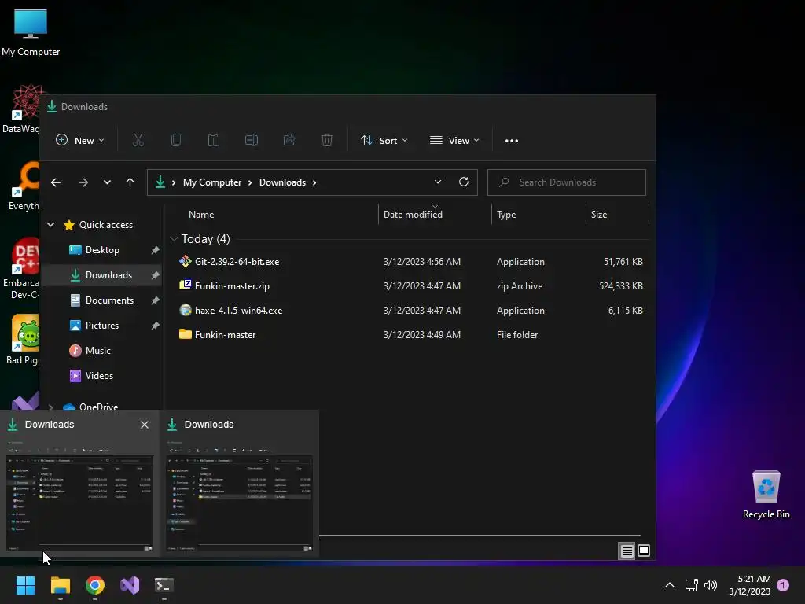805x604 pixels.
Task: Open Google Chrome from taskbar
Action: point(95,585)
